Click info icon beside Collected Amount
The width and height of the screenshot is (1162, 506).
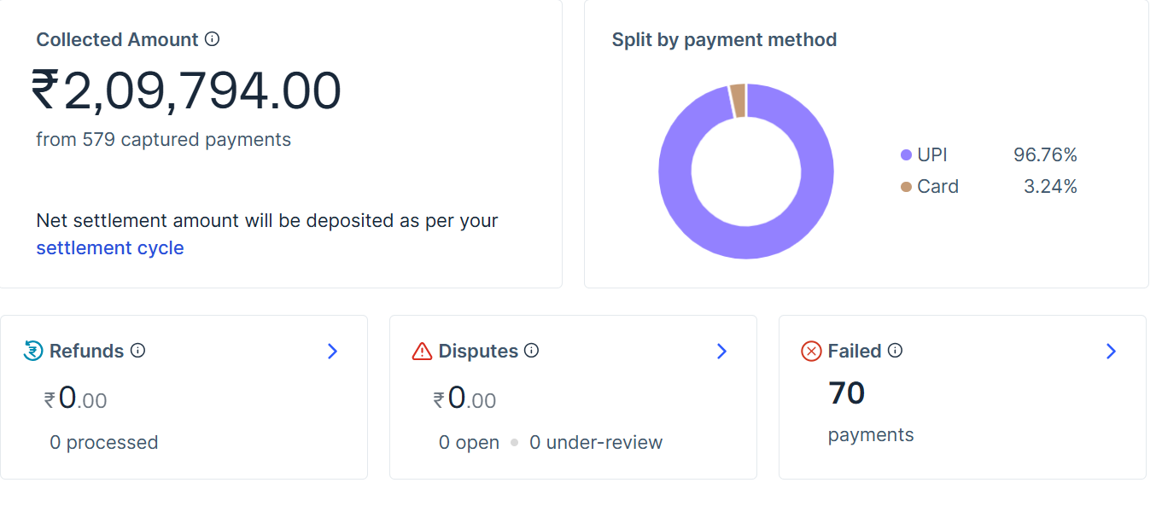(x=213, y=39)
